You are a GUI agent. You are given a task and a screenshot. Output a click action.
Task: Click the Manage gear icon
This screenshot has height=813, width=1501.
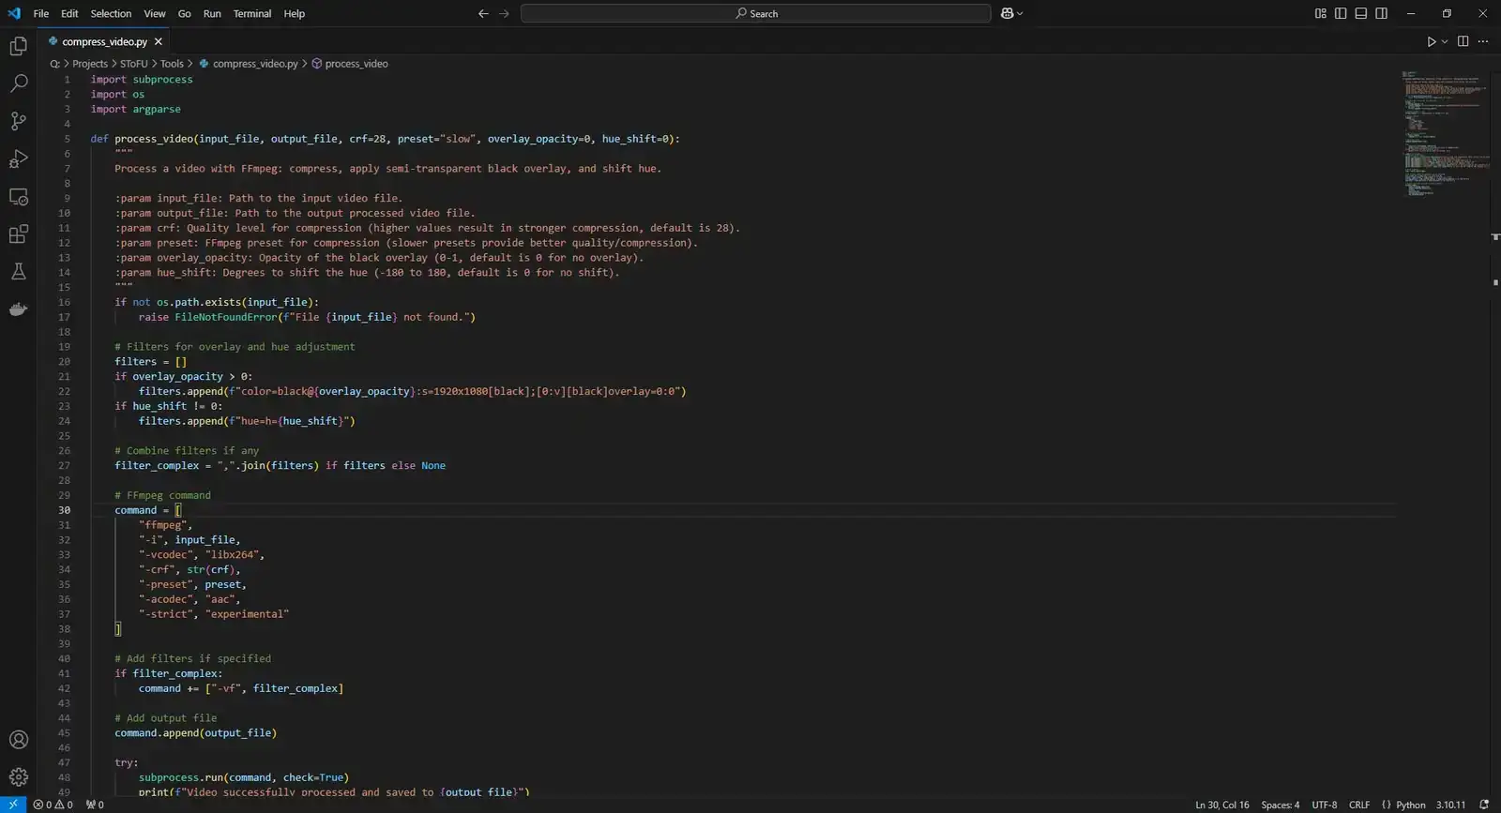18,777
